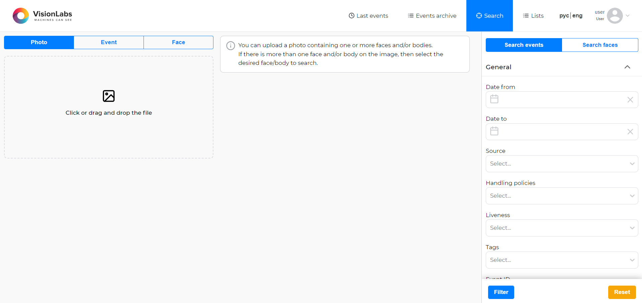Screen dimensions: 642x303
Task: Switch to the Event tab
Action: 108,42
